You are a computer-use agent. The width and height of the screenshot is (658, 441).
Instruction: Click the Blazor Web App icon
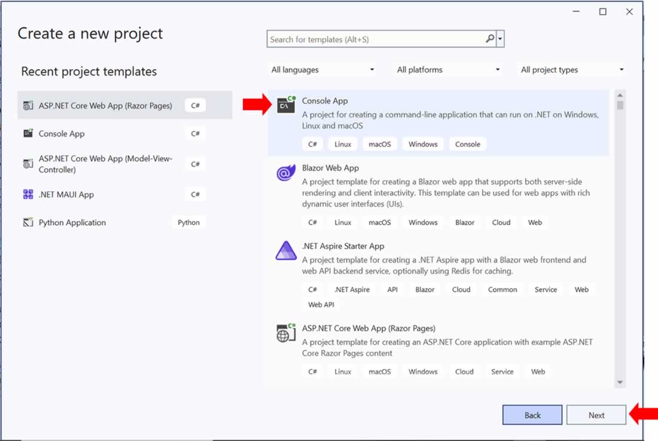[286, 172]
